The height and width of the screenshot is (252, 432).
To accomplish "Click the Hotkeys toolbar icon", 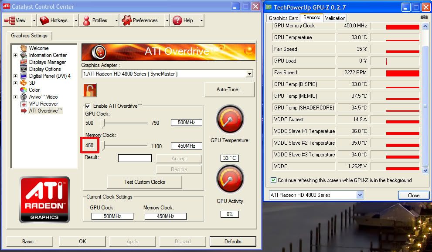I will tap(44, 20).
